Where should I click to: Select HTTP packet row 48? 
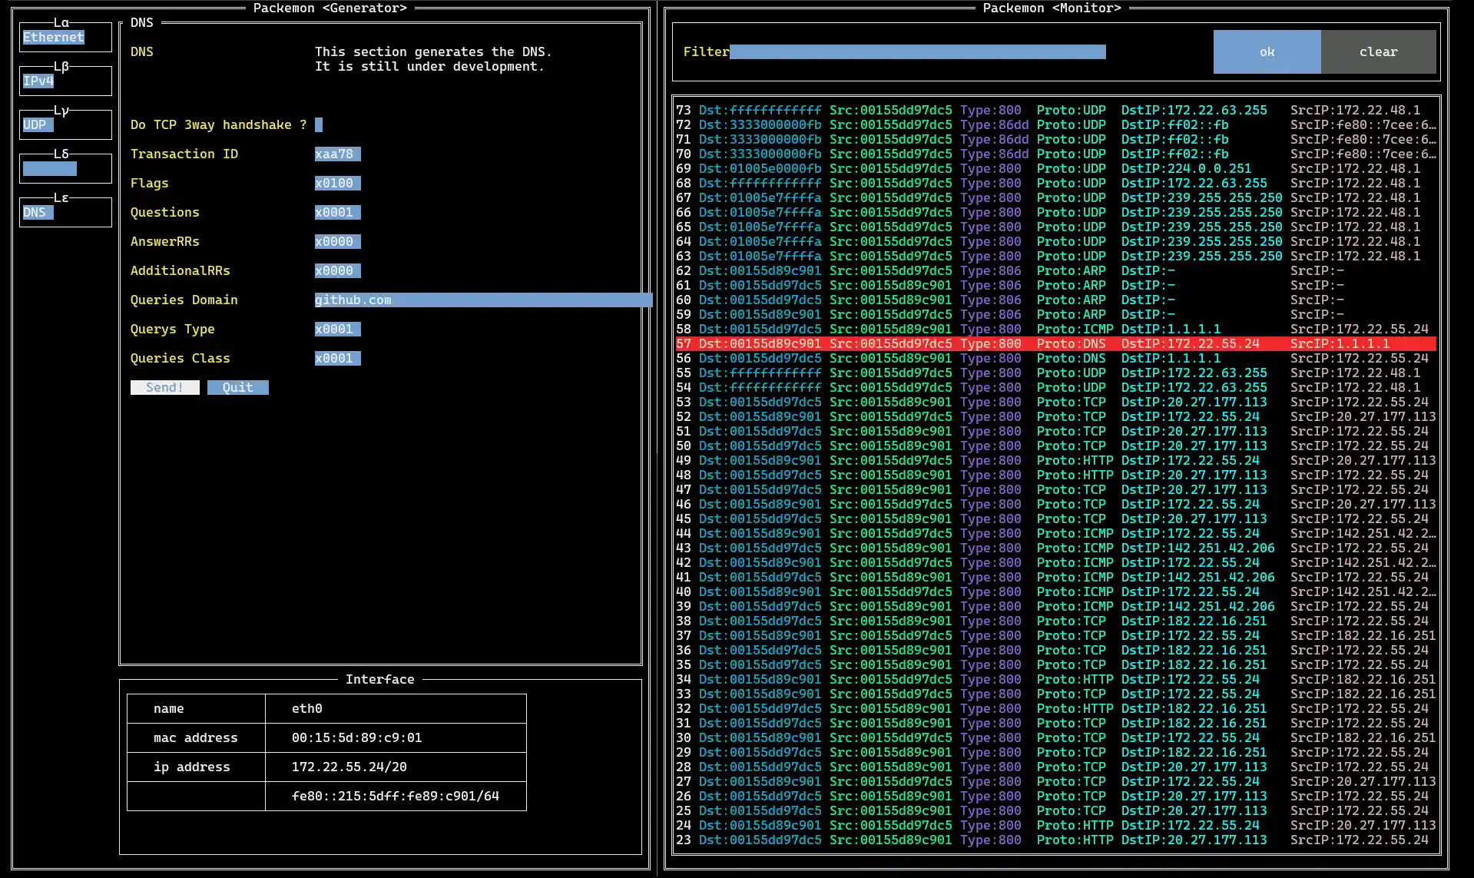1056,475
